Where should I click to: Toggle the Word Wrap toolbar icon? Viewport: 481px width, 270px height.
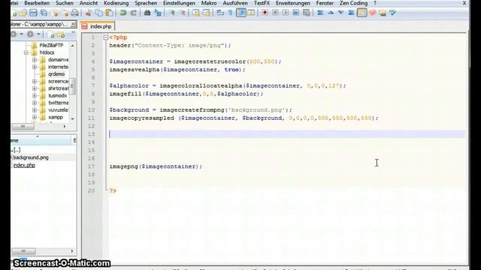point(220,13)
